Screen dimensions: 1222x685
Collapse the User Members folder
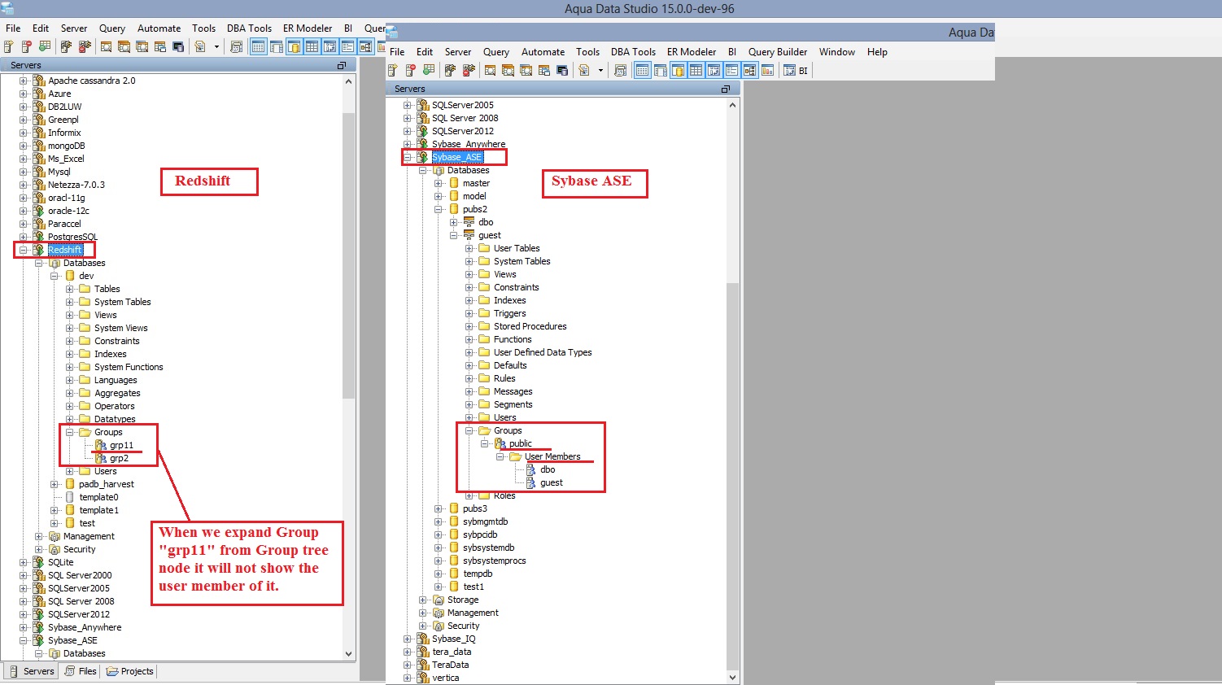[x=500, y=456]
